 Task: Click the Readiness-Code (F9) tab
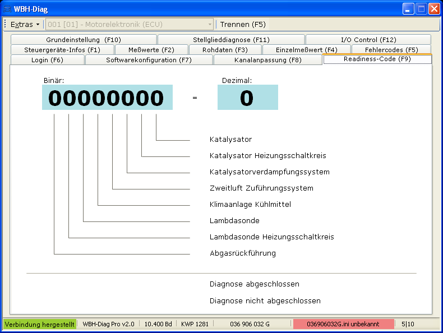(377, 59)
